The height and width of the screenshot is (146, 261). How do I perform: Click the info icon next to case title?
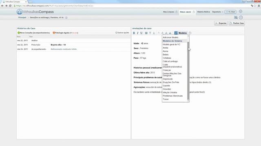pos(66,17)
